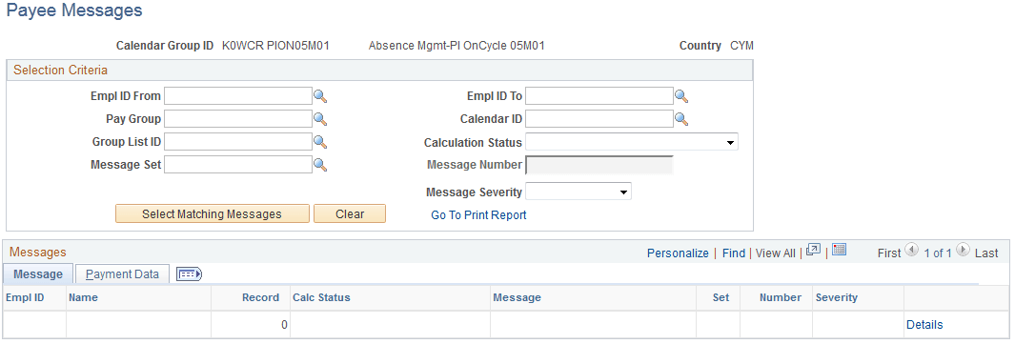Sort by Message column header
The width and height of the screenshot is (1015, 344).
tap(518, 297)
